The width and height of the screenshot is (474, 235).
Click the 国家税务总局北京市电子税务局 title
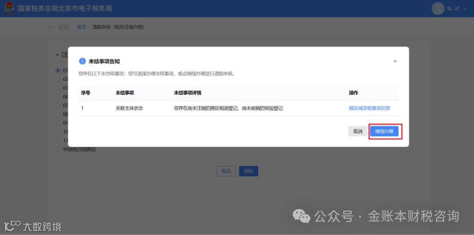click(x=65, y=8)
